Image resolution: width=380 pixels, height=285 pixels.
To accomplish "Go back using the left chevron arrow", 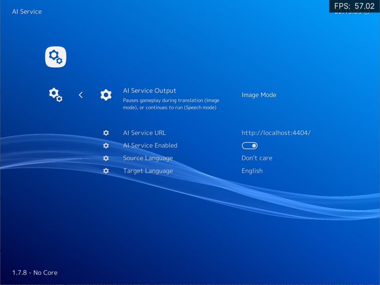I will 81,95.
